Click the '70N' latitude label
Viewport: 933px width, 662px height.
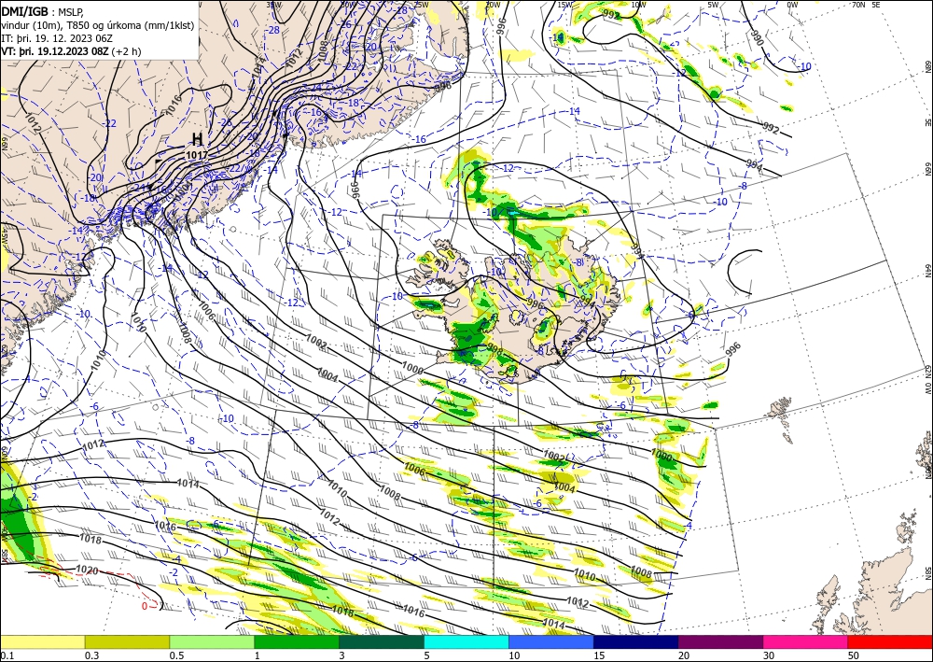(858, 5)
